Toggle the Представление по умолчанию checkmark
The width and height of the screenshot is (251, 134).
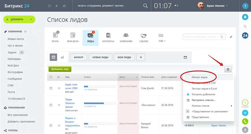point(188,111)
